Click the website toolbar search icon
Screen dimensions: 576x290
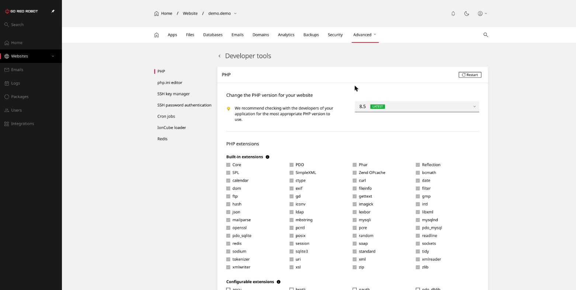(486, 35)
